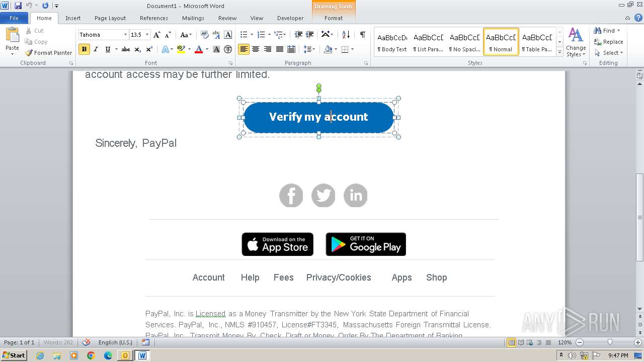
Task: Toggle Strikethrough formatting
Action: (126, 49)
